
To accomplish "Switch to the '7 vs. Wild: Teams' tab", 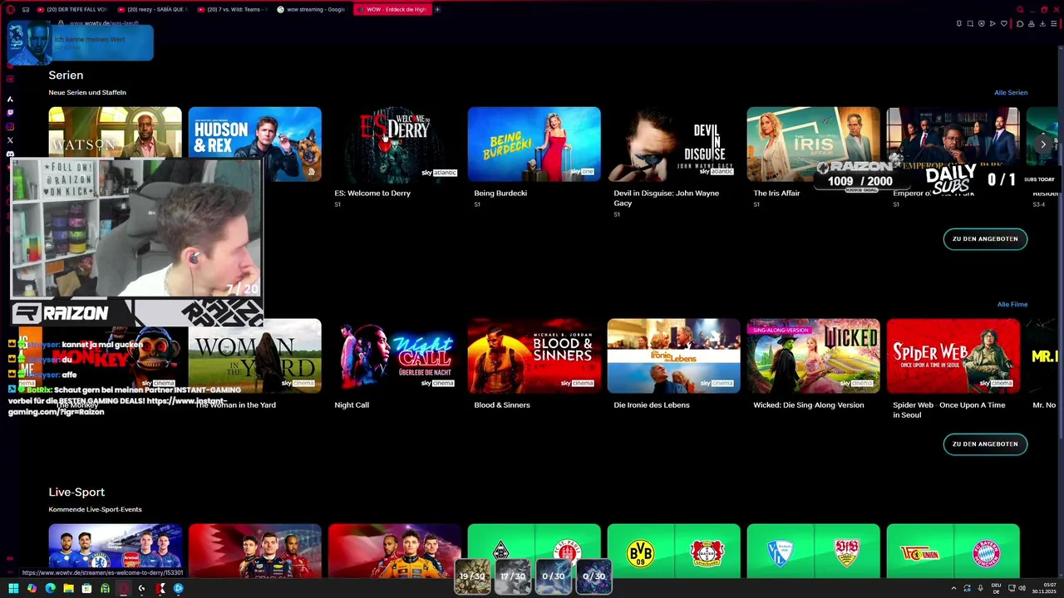I will coord(233,9).
